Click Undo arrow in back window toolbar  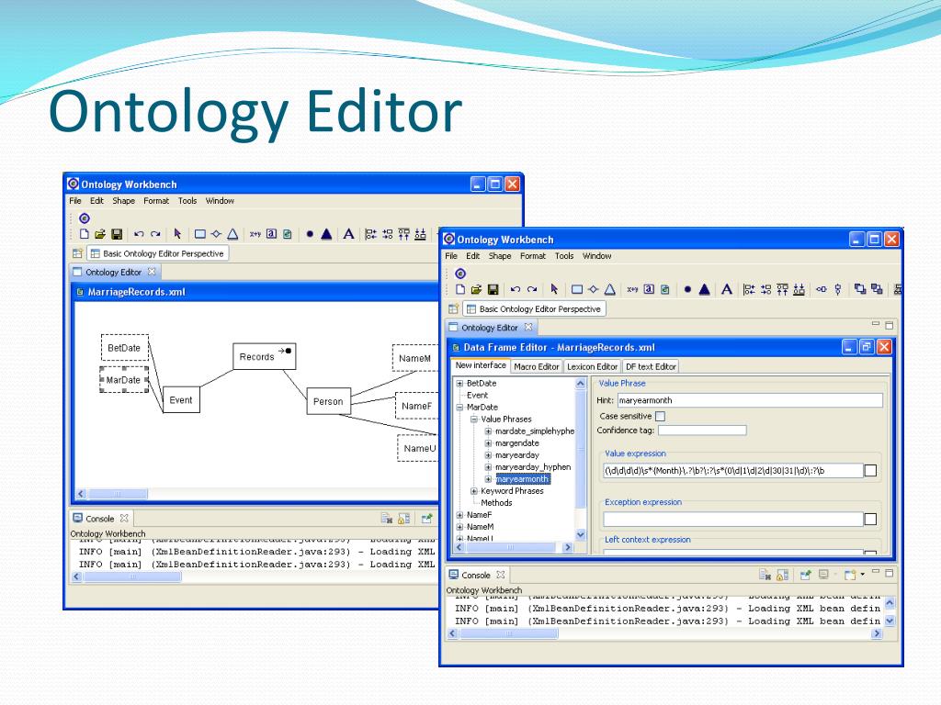(x=140, y=234)
